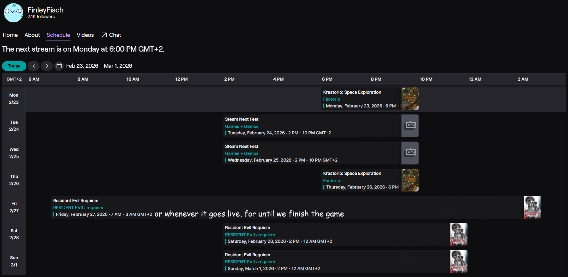
Task: Click the Feb 23 – Mar 1 date range
Action: pyautogui.click(x=99, y=66)
